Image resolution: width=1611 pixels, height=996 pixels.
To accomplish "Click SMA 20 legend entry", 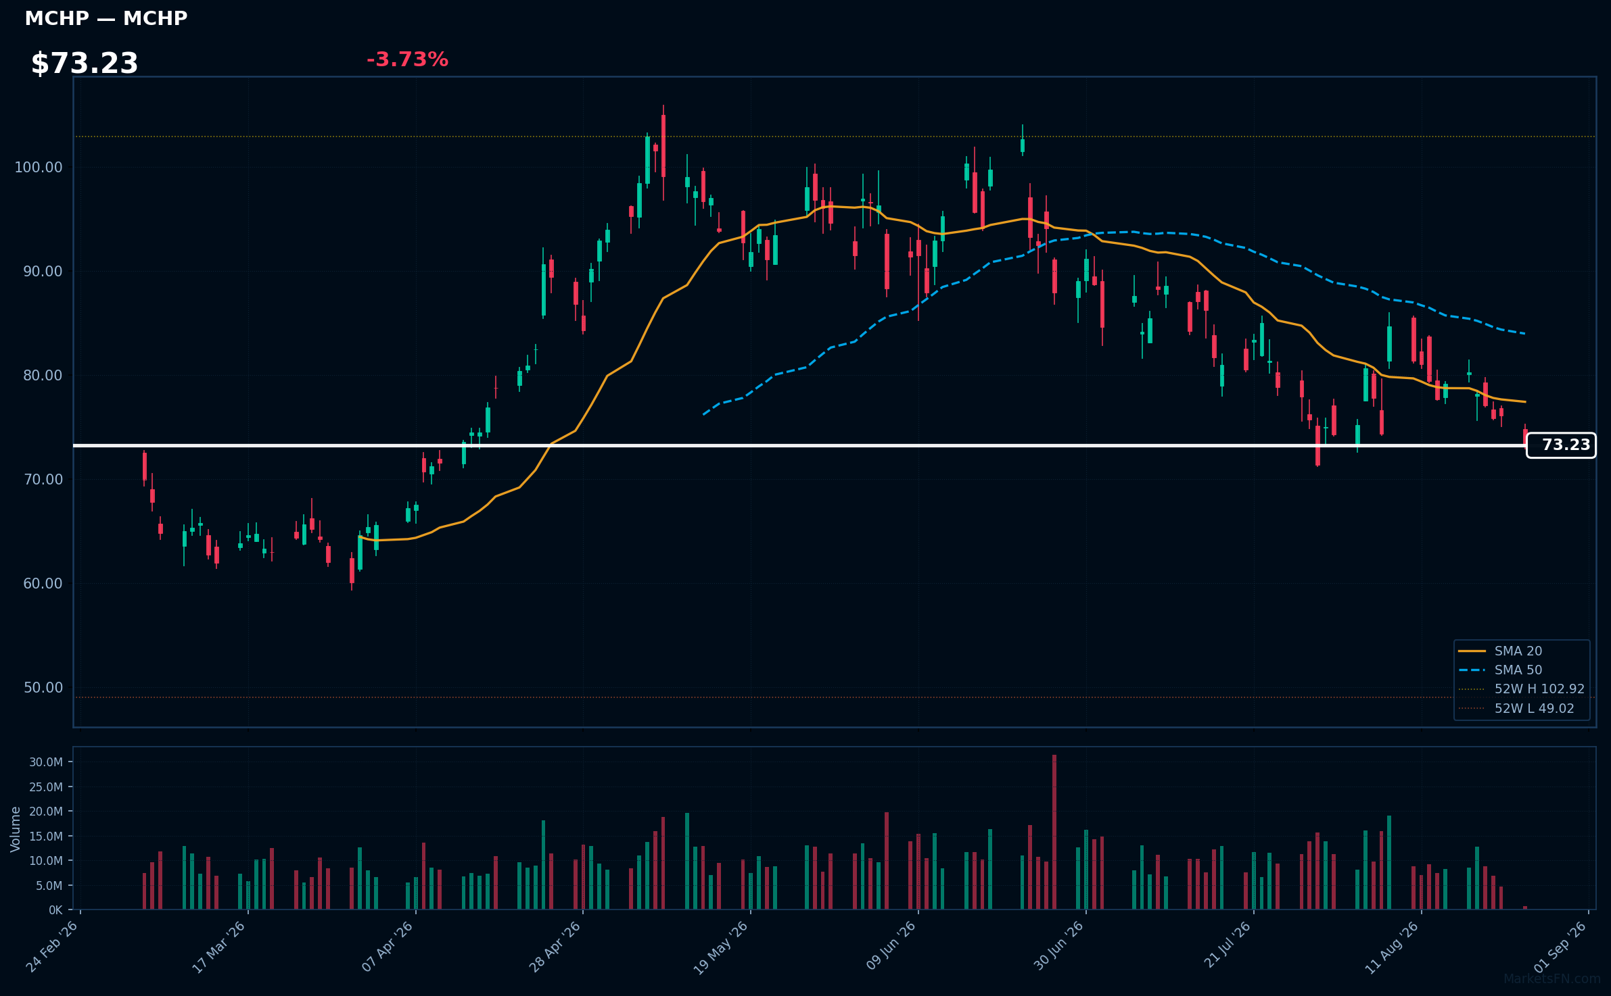I will click(1518, 651).
